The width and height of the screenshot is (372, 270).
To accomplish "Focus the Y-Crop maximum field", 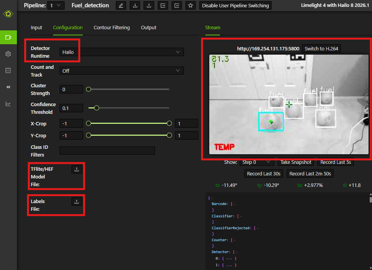I will [x=187, y=135].
